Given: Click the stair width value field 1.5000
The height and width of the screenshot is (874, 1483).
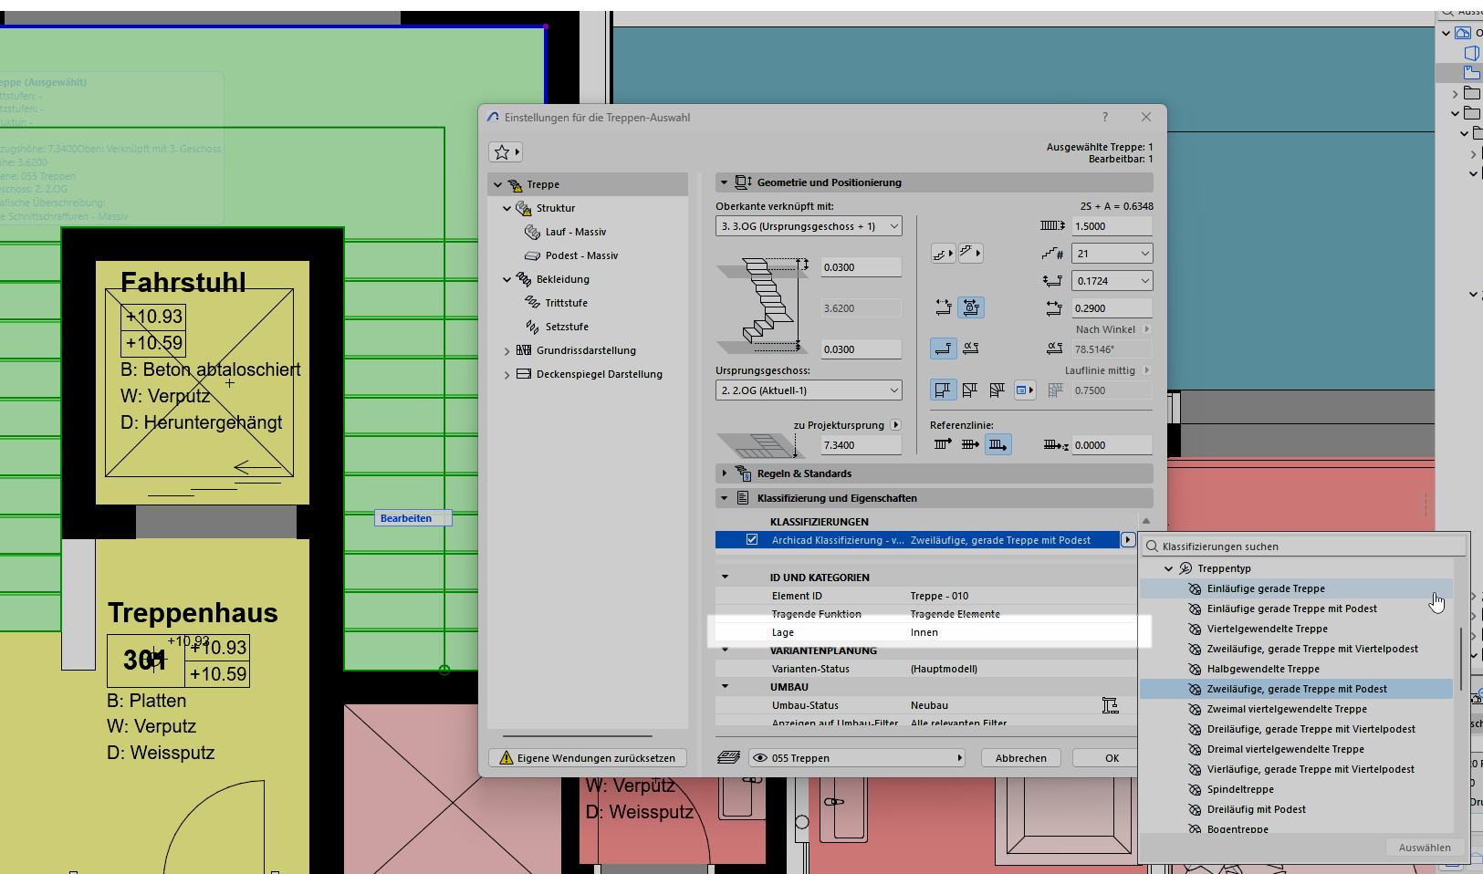Looking at the screenshot, I should click(1111, 226).
